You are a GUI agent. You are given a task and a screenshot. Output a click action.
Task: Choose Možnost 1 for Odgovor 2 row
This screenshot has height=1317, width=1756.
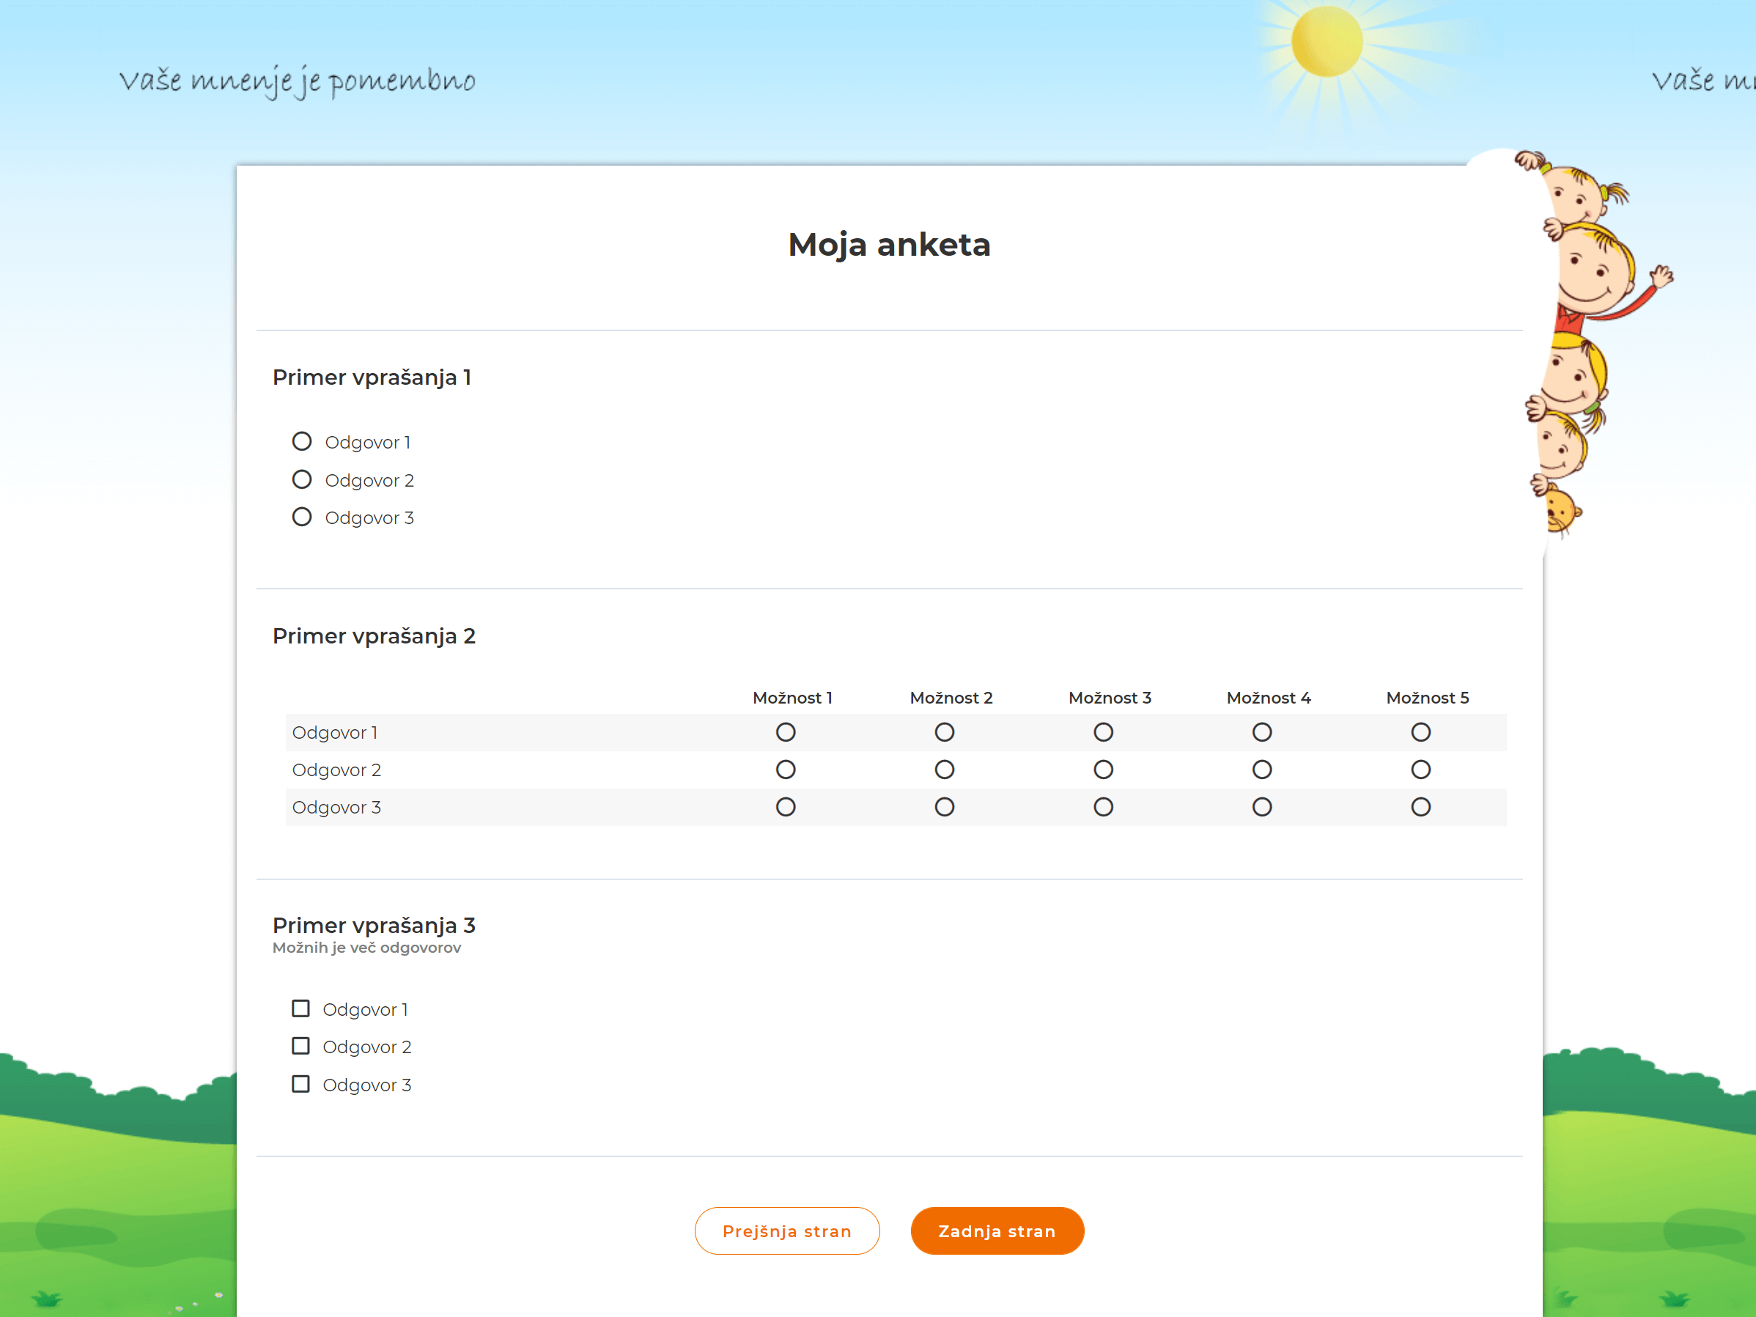[x=786, y=770]
